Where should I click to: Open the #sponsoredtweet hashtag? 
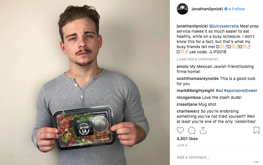[x=240, y=91]
